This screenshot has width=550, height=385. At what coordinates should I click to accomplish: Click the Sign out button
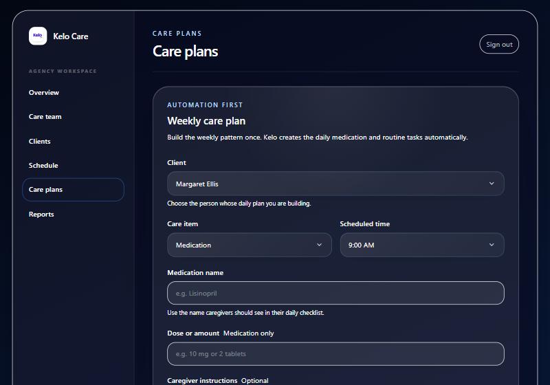(499, 44)
